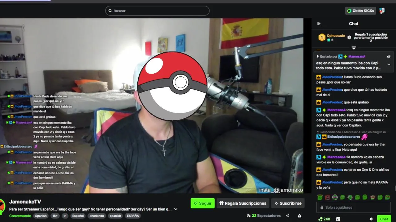Expand the stream title chevron
The width and height of the screenshot is (396, 222).
(176, 209)
